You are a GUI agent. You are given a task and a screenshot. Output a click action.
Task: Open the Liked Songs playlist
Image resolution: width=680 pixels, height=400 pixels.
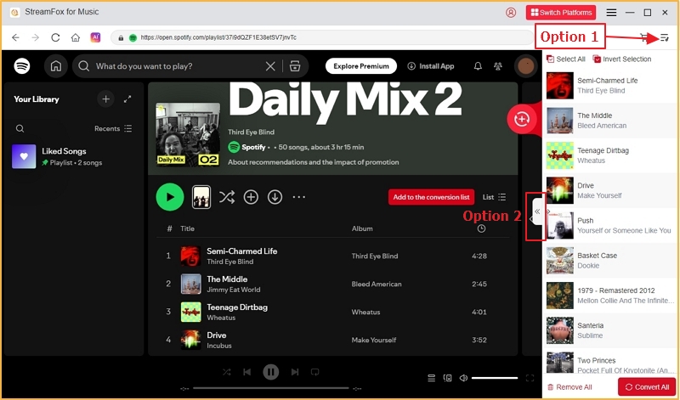click(73, 156)
